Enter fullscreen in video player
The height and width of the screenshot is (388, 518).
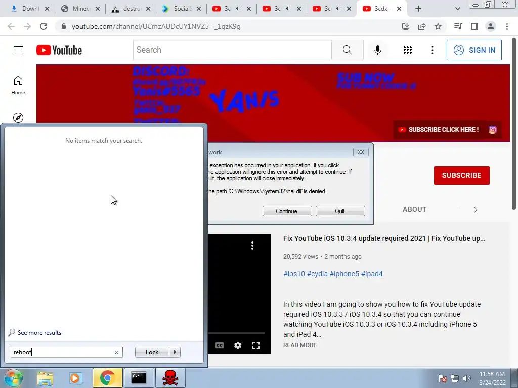[255, 345]
